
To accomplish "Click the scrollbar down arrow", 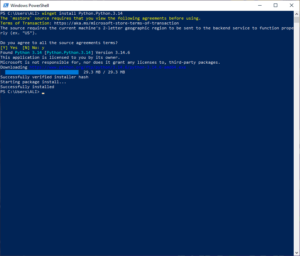I will click(297, 253).
